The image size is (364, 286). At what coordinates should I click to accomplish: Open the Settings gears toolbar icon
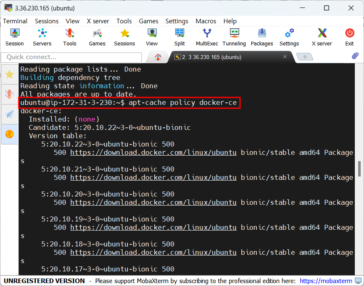(x=289, y=37)
